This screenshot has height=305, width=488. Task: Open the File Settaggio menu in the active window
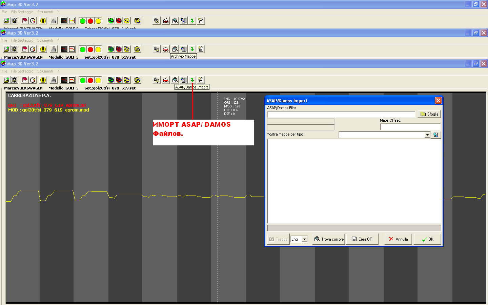[22, 71]
